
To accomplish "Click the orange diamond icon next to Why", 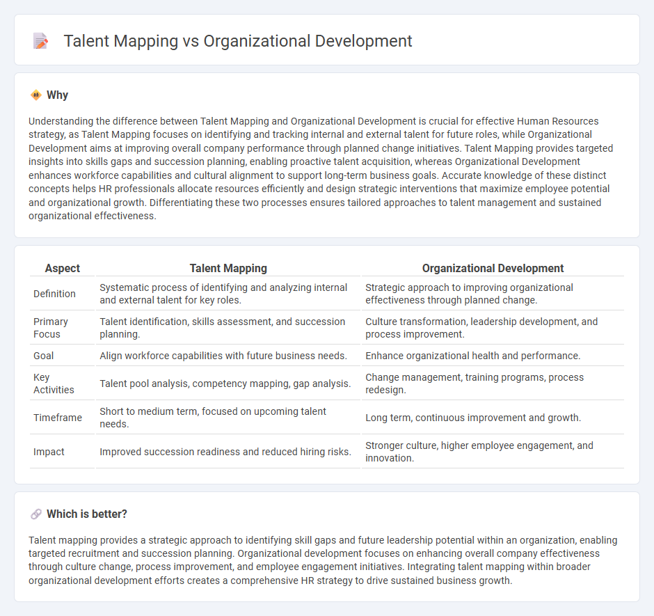I will coord(36,95).
